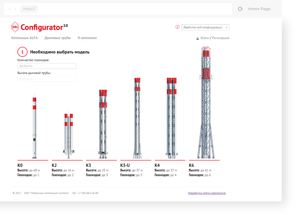
Task: Select the K0 chimney image
Action: tap(34, 126)
